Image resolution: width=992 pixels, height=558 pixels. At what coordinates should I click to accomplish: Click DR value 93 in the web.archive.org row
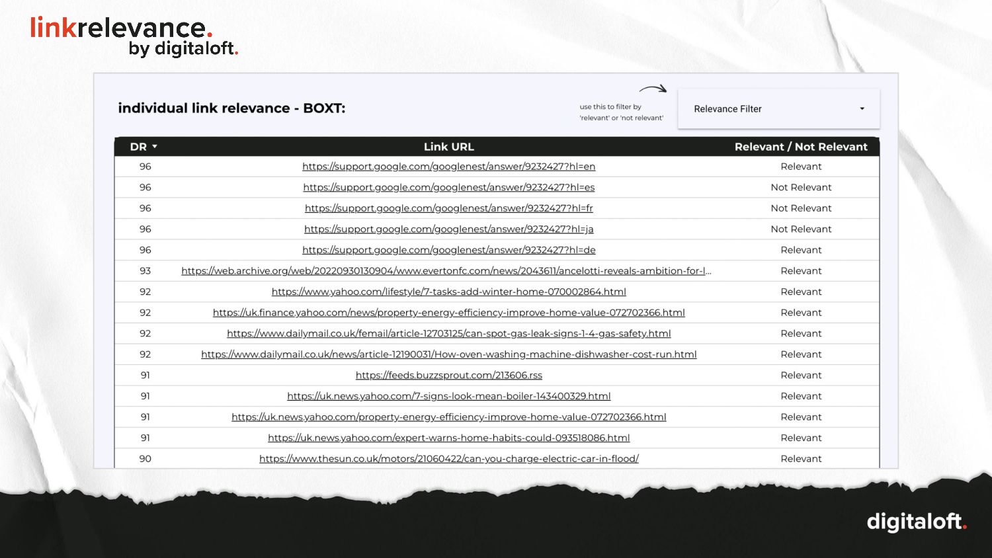(x=145, y=271)
